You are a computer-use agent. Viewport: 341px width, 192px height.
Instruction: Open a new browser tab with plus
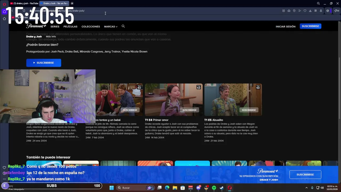coord(72,3)
